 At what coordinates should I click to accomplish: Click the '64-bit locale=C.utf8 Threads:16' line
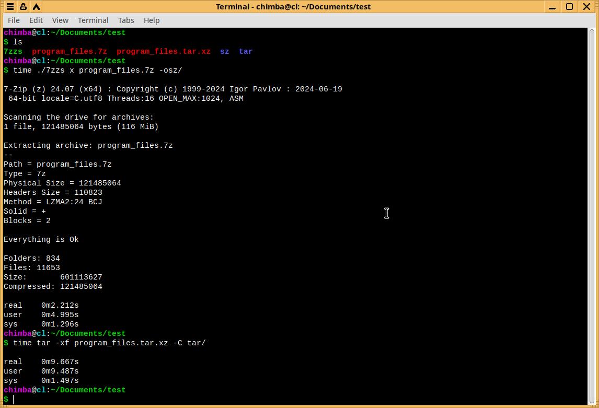(x=126, y=98)
